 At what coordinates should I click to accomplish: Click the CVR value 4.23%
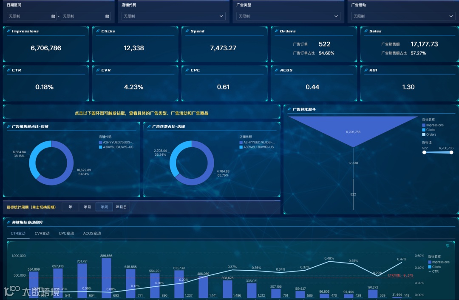point(134,87)
